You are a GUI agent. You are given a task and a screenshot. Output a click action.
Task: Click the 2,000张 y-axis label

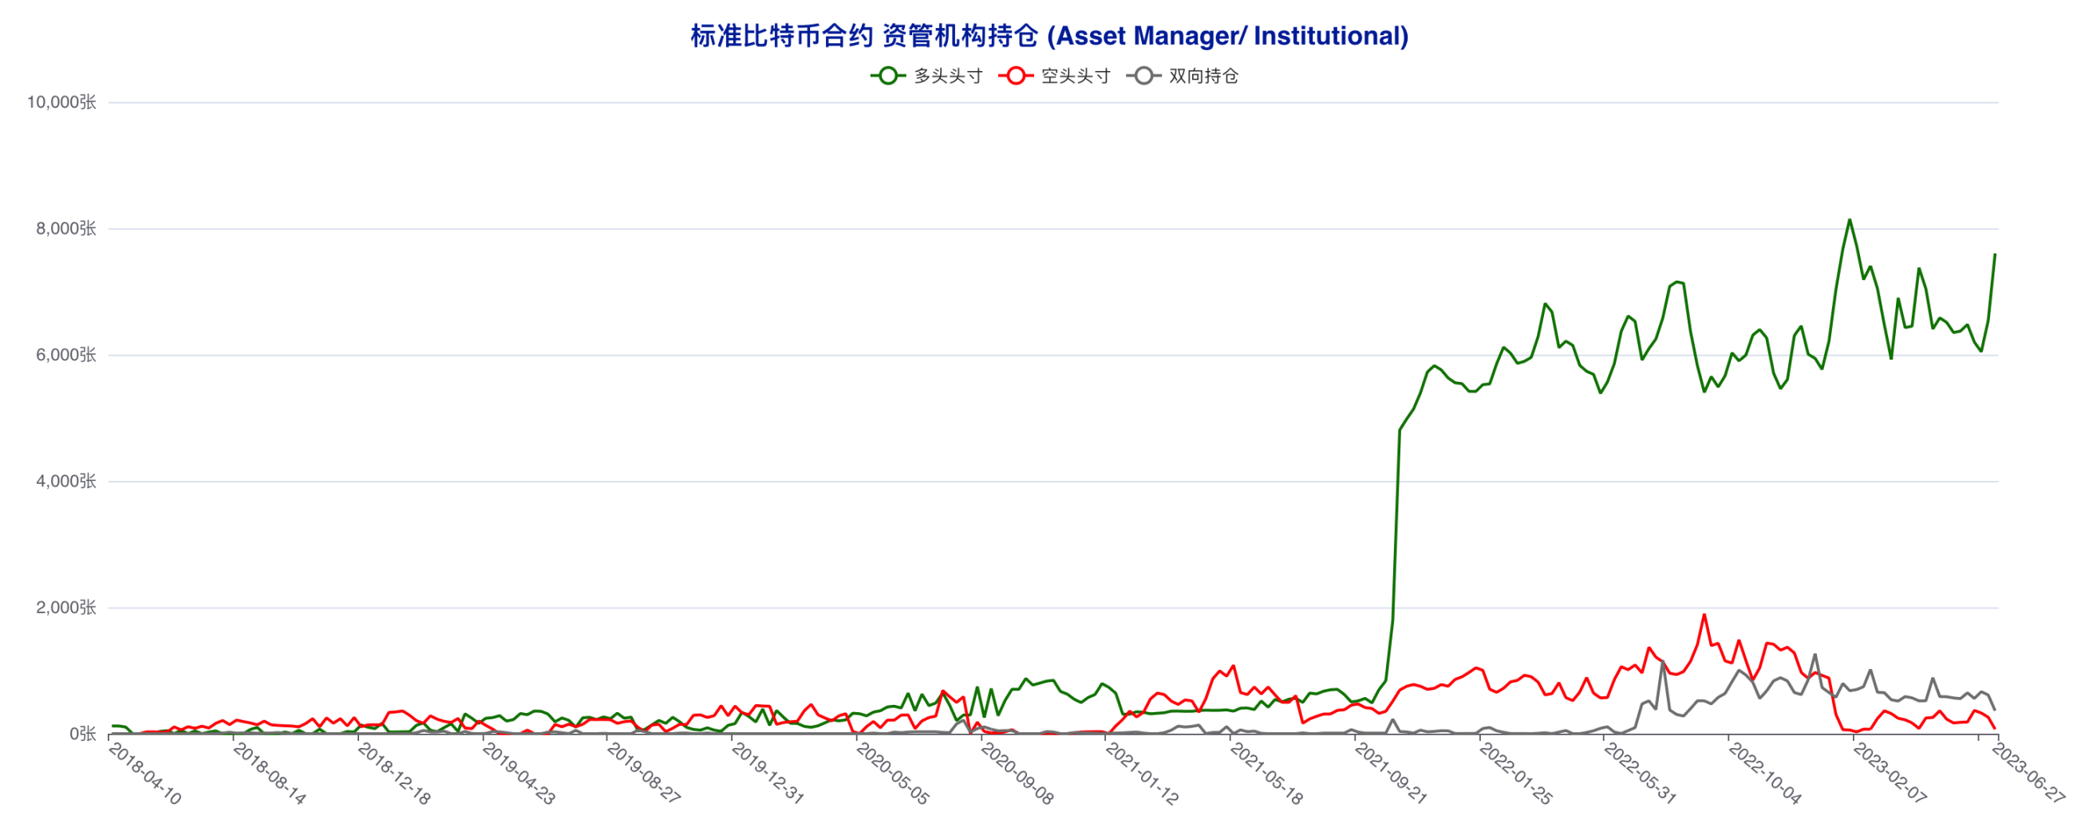click(x=66, y=606)
